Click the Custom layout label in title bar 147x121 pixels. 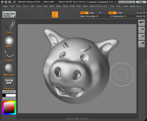tap(93, 2)
